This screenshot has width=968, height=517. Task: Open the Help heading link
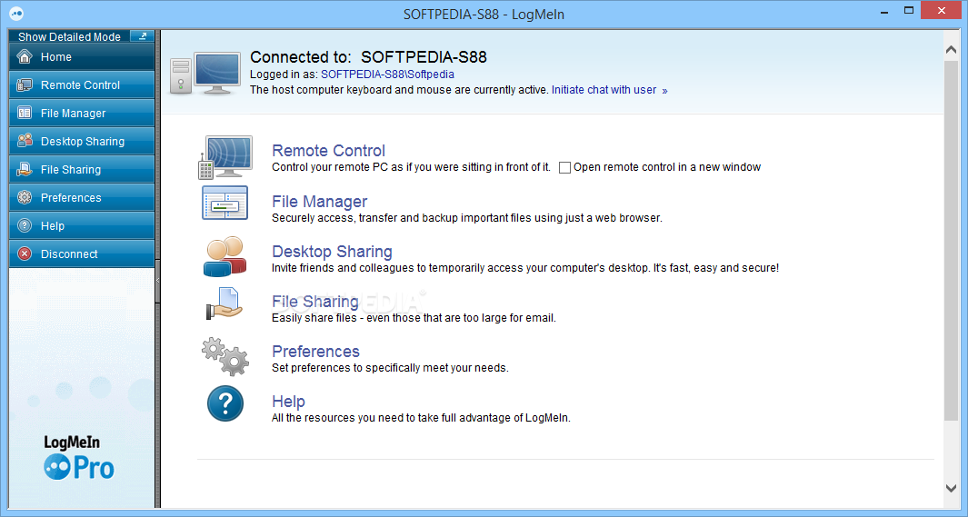[288, 402]
